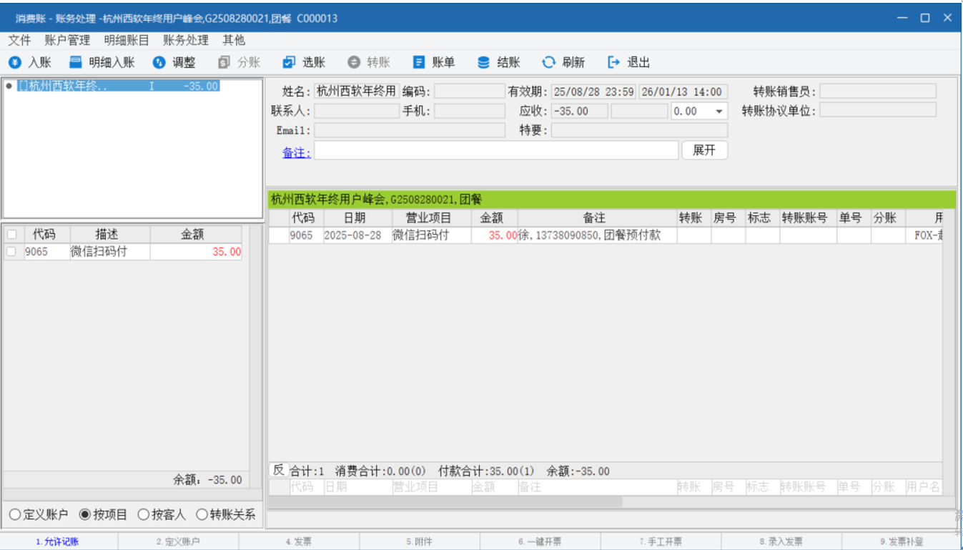This screenshot has width=963, height=550.
Task: Open the 账户管理 menu
Action: click(67, 40)
